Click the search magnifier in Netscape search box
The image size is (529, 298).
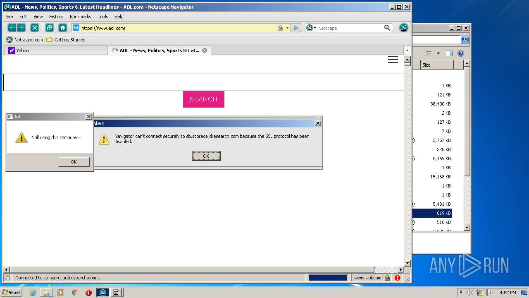387,28
